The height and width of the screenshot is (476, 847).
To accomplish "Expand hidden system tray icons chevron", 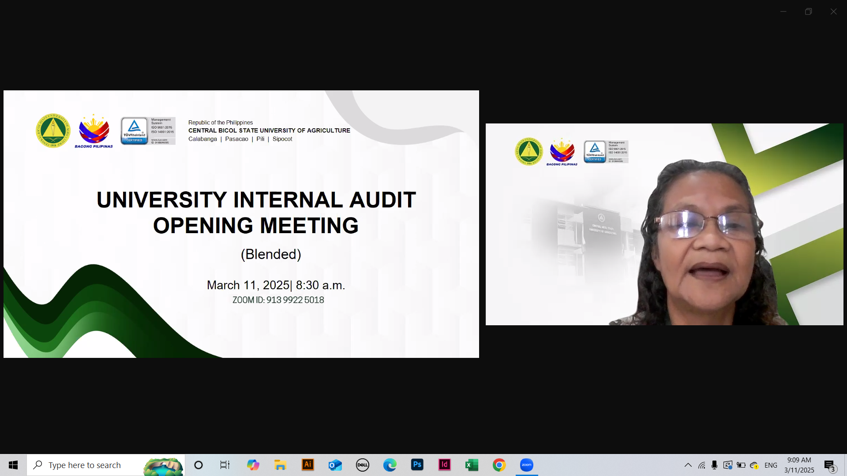I will pyautogui.click(x=688, y=465).
